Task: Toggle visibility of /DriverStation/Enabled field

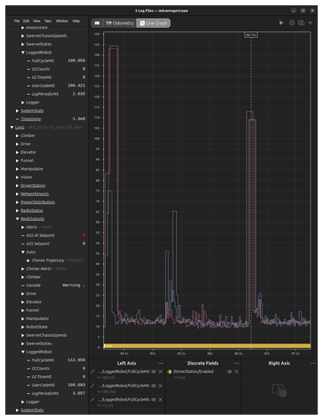Action: coord(230,371)
